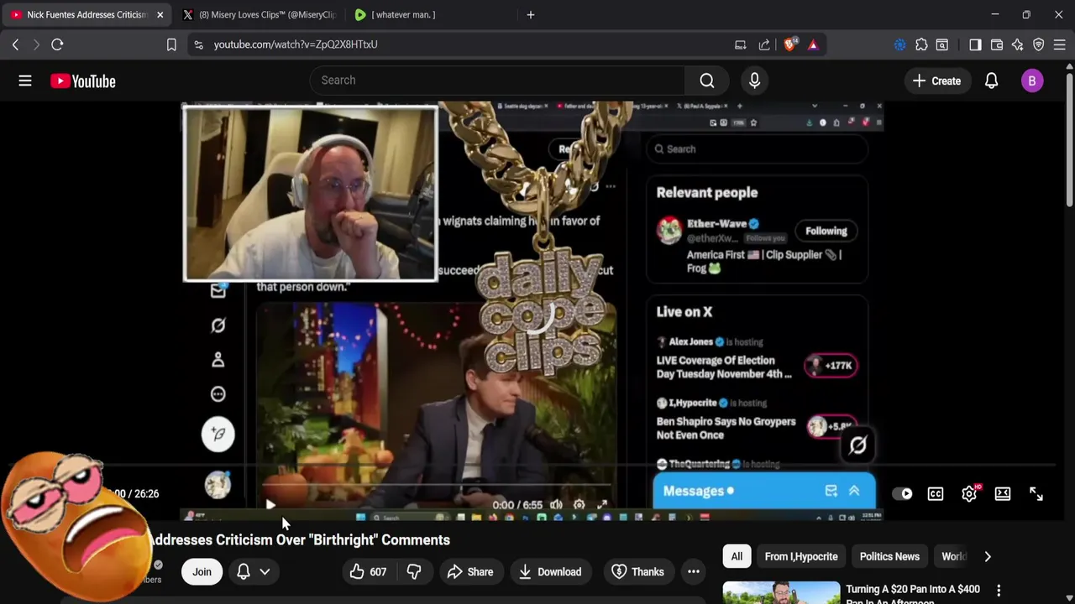Click the browser address bar URL
The image size is (1075, 604).
pos(296,44)
